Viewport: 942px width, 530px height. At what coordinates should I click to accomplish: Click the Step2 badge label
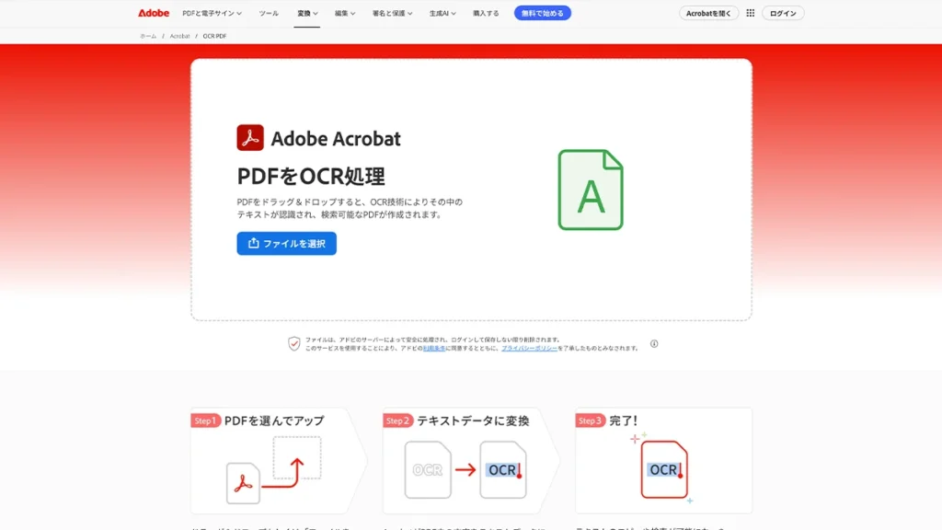click(397, 421)
